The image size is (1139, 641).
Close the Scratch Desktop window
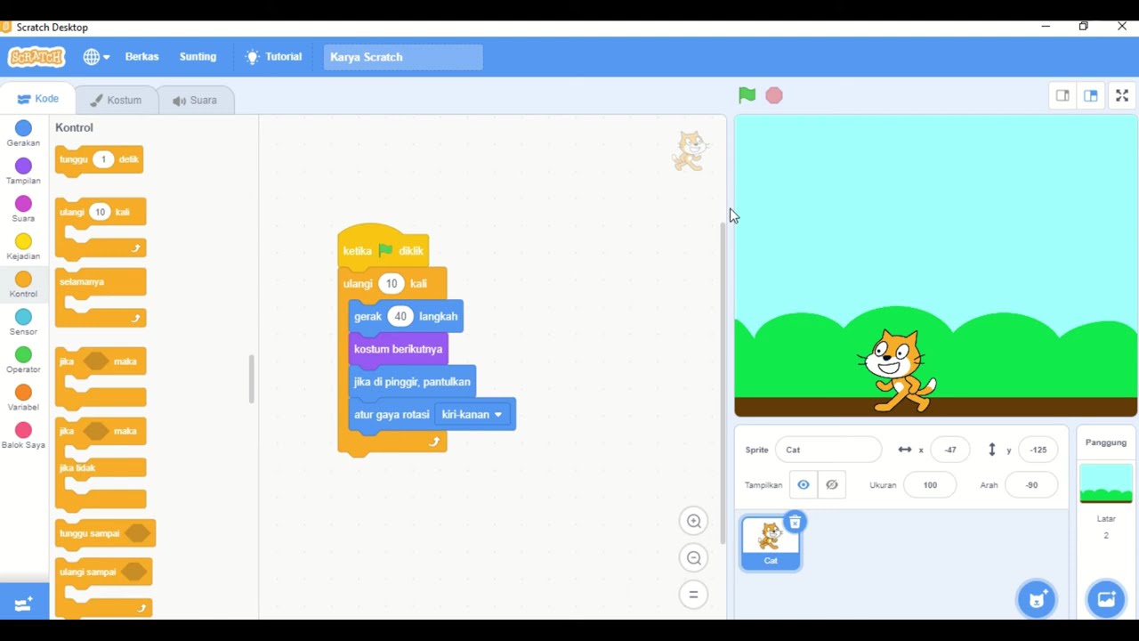1122,27
